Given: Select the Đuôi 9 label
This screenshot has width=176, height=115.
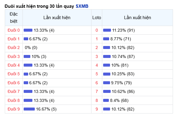Looking at the screenshot, I should [x=13, y=109].
